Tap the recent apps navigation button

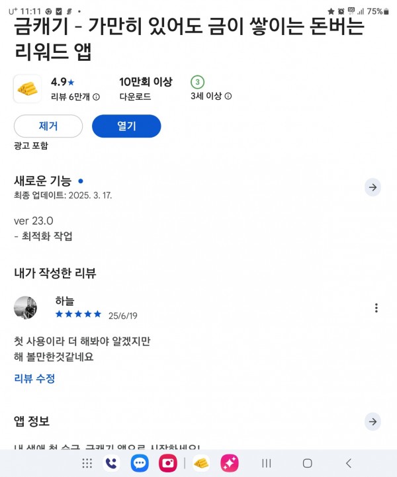coord(267,463)
